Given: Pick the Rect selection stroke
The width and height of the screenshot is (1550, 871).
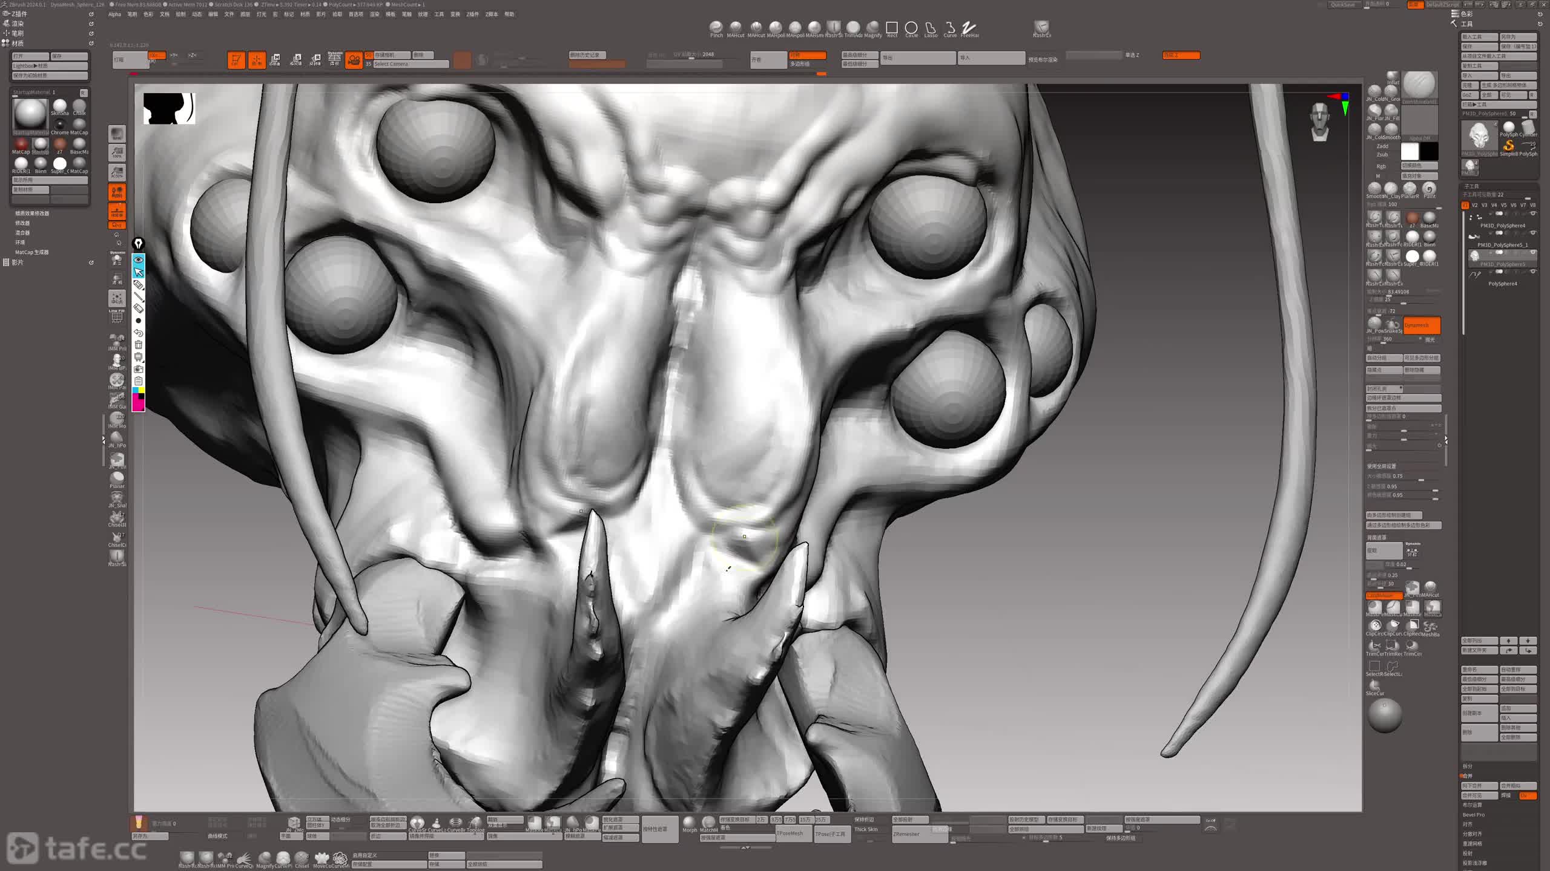Looking at the screenshot, I should click(892, 28).
